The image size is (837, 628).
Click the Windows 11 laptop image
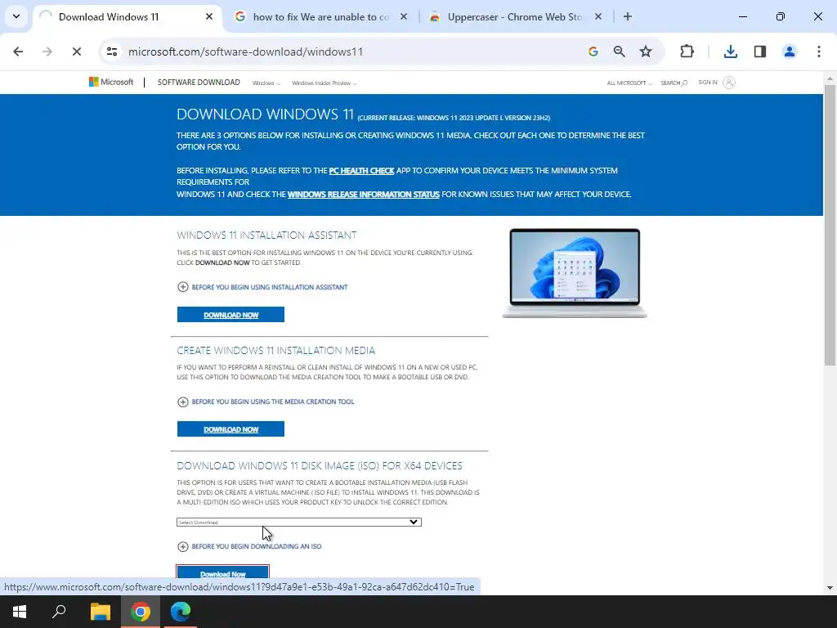(x=575, y=273)
